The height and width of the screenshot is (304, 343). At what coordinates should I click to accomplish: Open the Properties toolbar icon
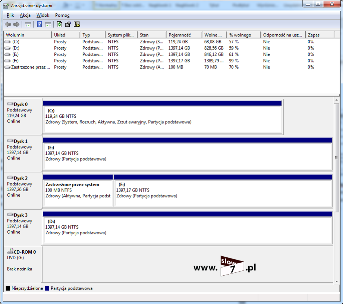coord(68,24)
